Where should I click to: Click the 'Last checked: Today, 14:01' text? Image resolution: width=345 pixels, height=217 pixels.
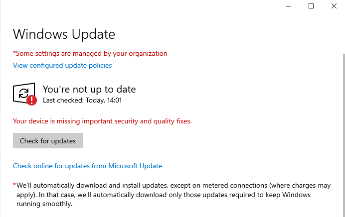(x=82, y=100)
